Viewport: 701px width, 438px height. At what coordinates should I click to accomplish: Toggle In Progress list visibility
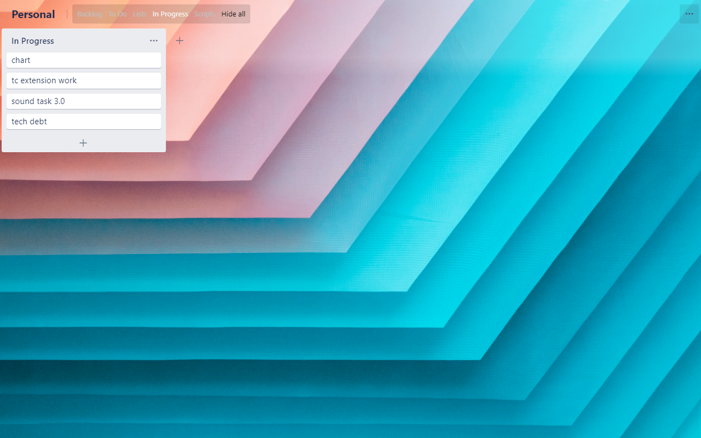pos(170,14)
